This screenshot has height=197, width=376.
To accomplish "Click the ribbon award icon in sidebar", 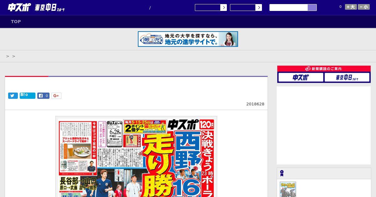I will click(x=282, y=173).
